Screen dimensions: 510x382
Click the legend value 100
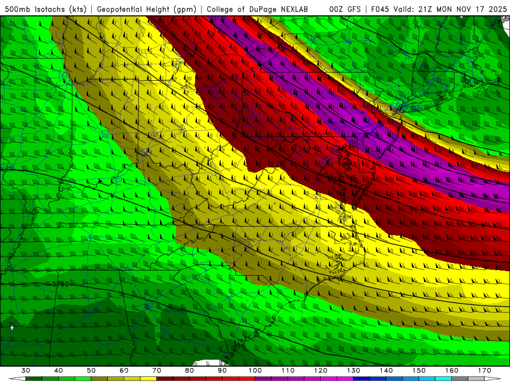(x=256, y=371)
